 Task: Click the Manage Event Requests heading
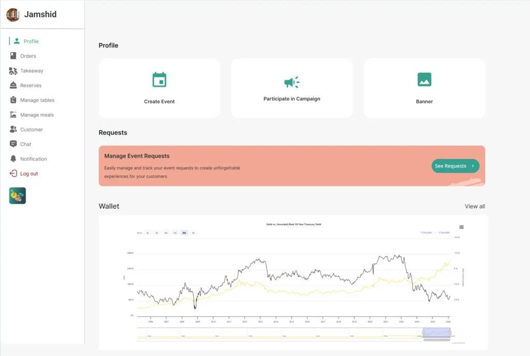point(137,156)
